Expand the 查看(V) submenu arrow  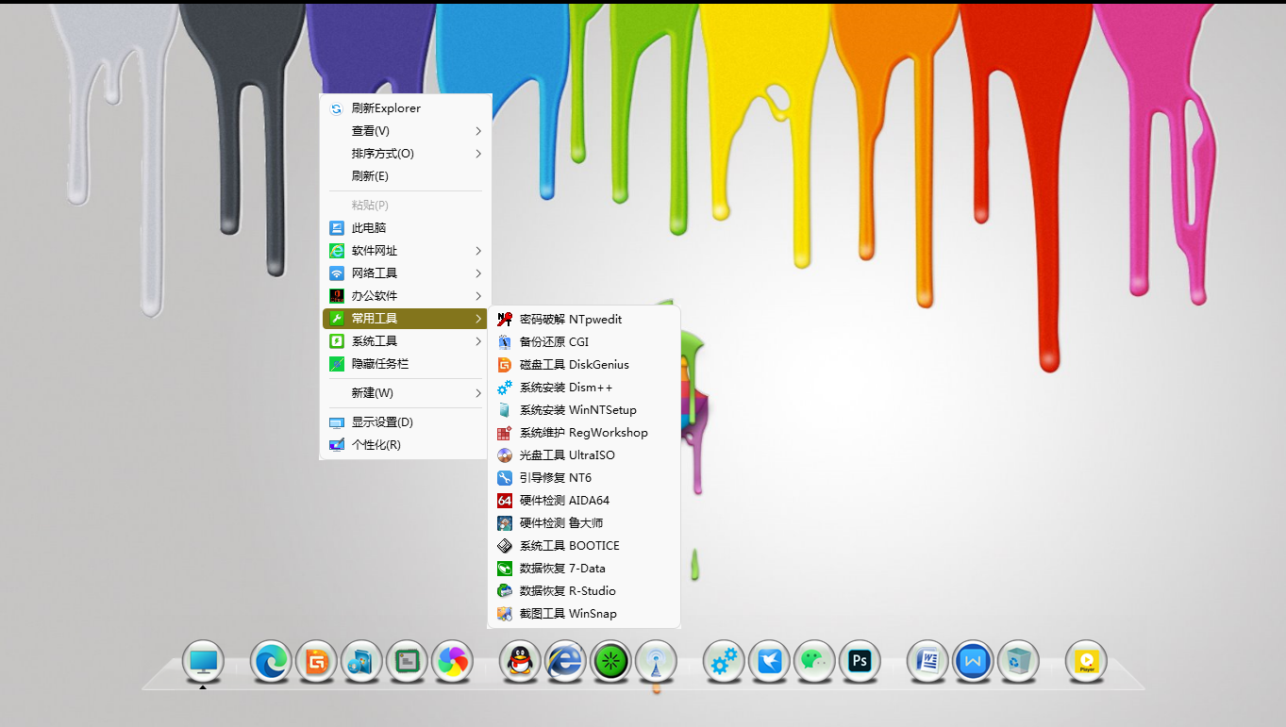coord(478,131)
